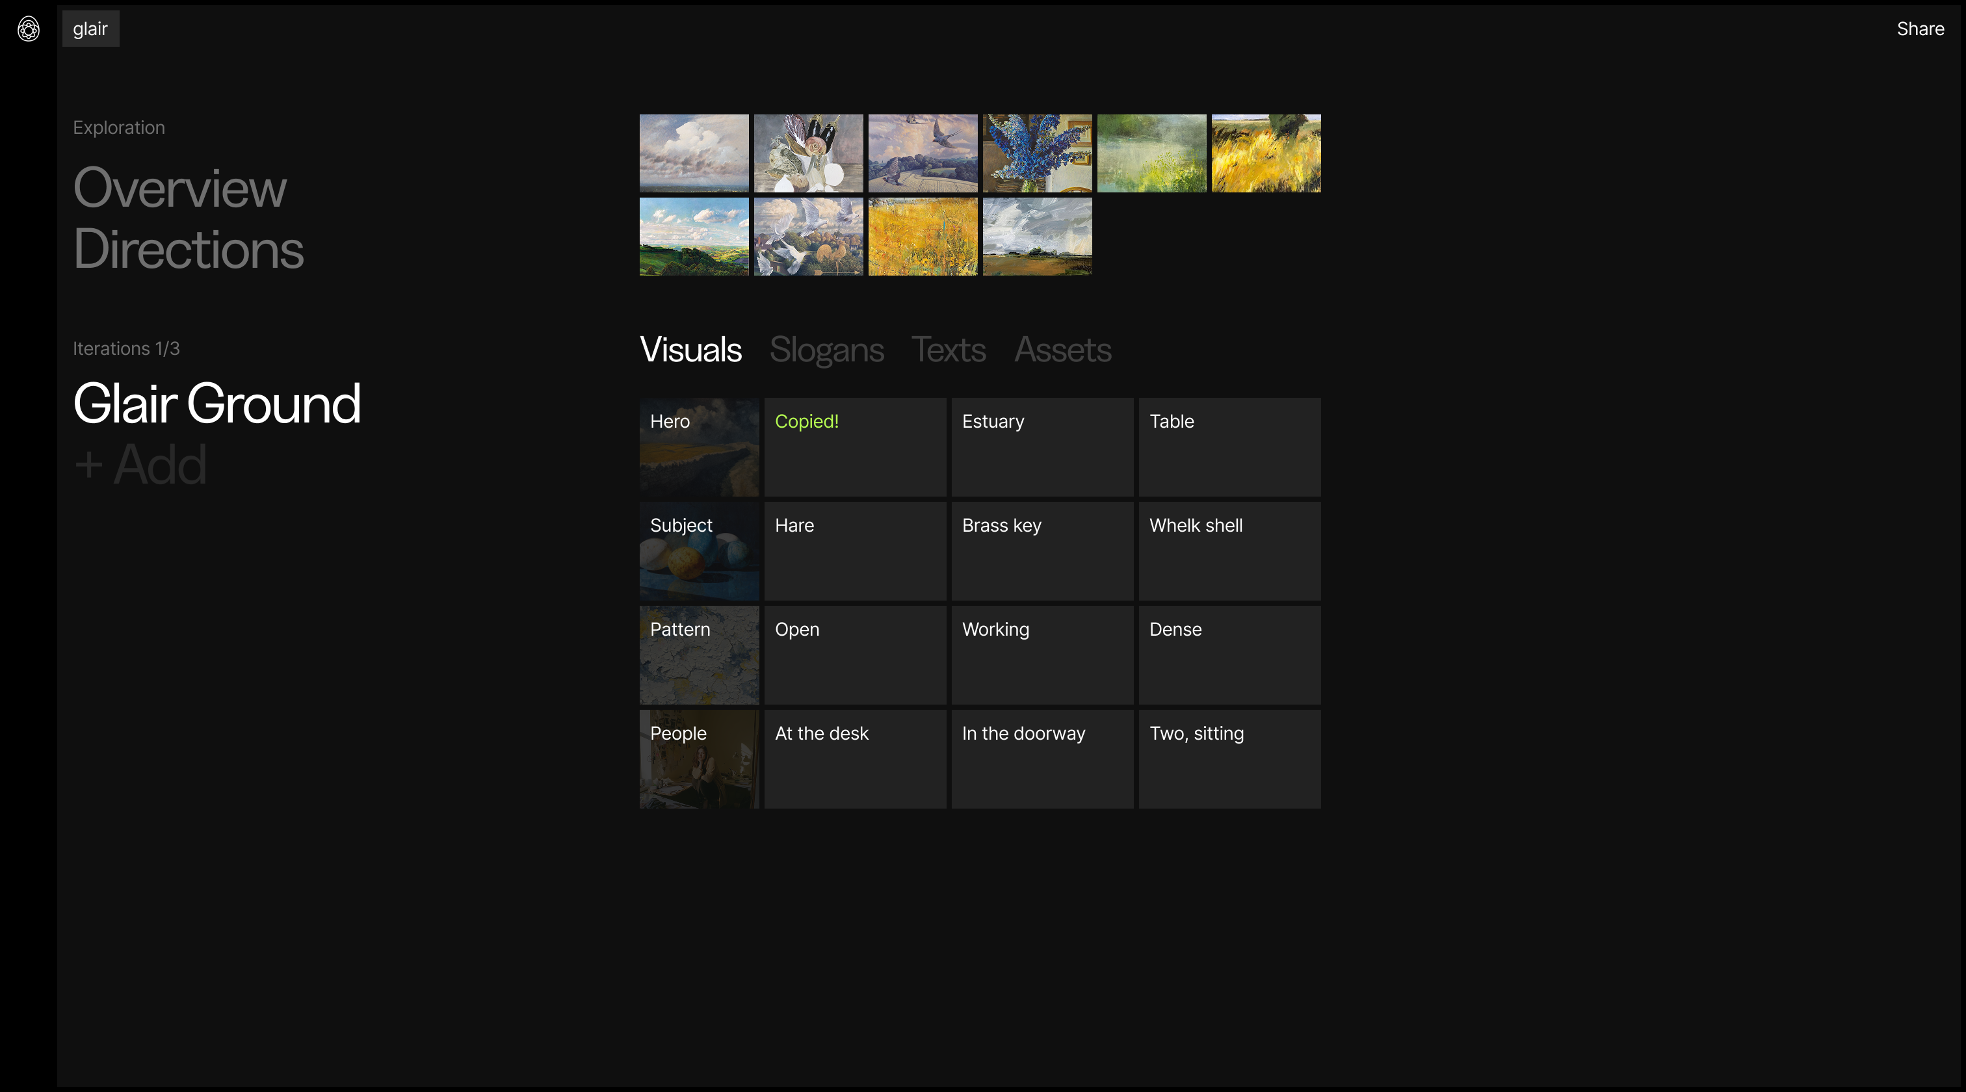Switch to the Assets tab
Viewport: 1966px width, 1092px height.
(1062, 350)
